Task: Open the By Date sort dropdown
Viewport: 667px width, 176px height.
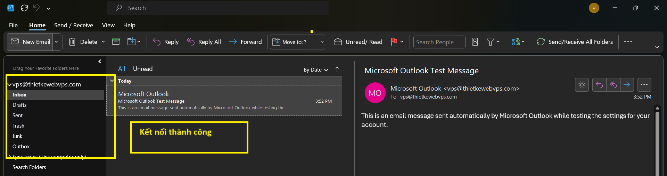Action: tap(316, 70)
